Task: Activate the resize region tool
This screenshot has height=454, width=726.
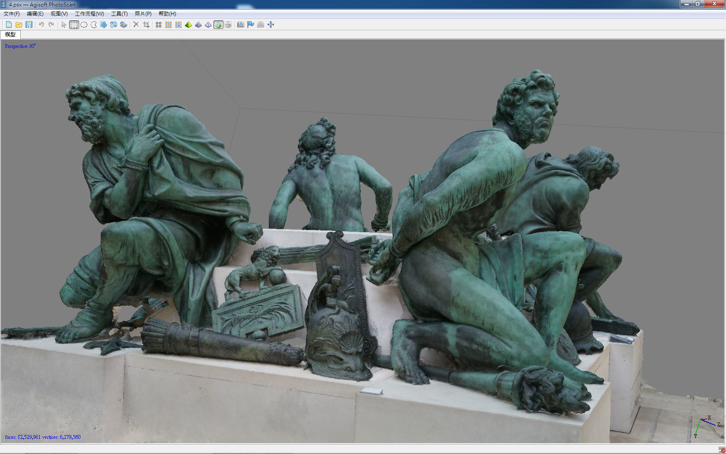Action: [114, 25]
